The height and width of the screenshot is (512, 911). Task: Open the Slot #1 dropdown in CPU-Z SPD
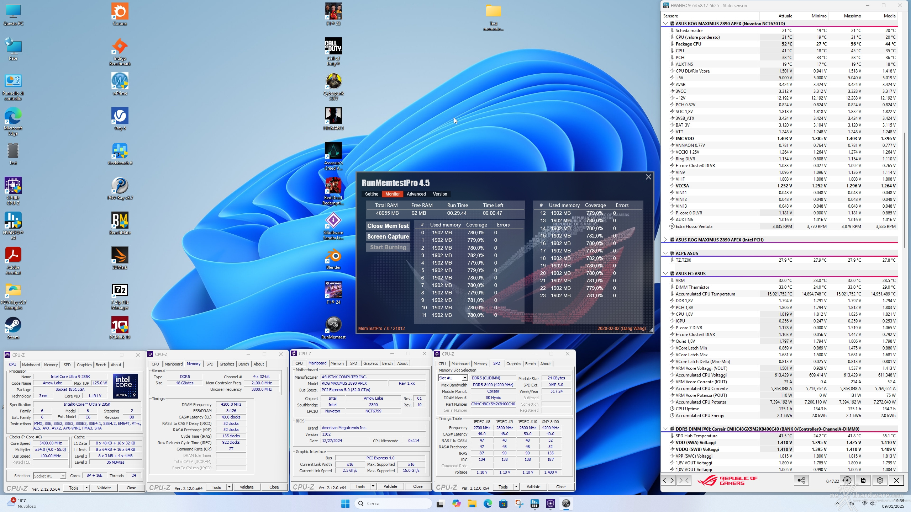464,378
